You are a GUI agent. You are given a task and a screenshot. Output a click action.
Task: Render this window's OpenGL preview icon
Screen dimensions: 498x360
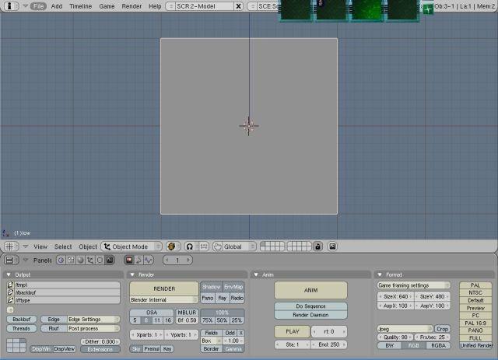332,246
